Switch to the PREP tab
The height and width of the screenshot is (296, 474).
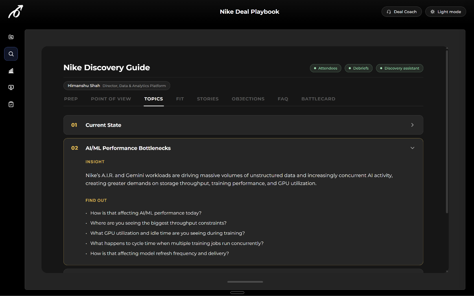pyautogui.click(x=71, y=99)
